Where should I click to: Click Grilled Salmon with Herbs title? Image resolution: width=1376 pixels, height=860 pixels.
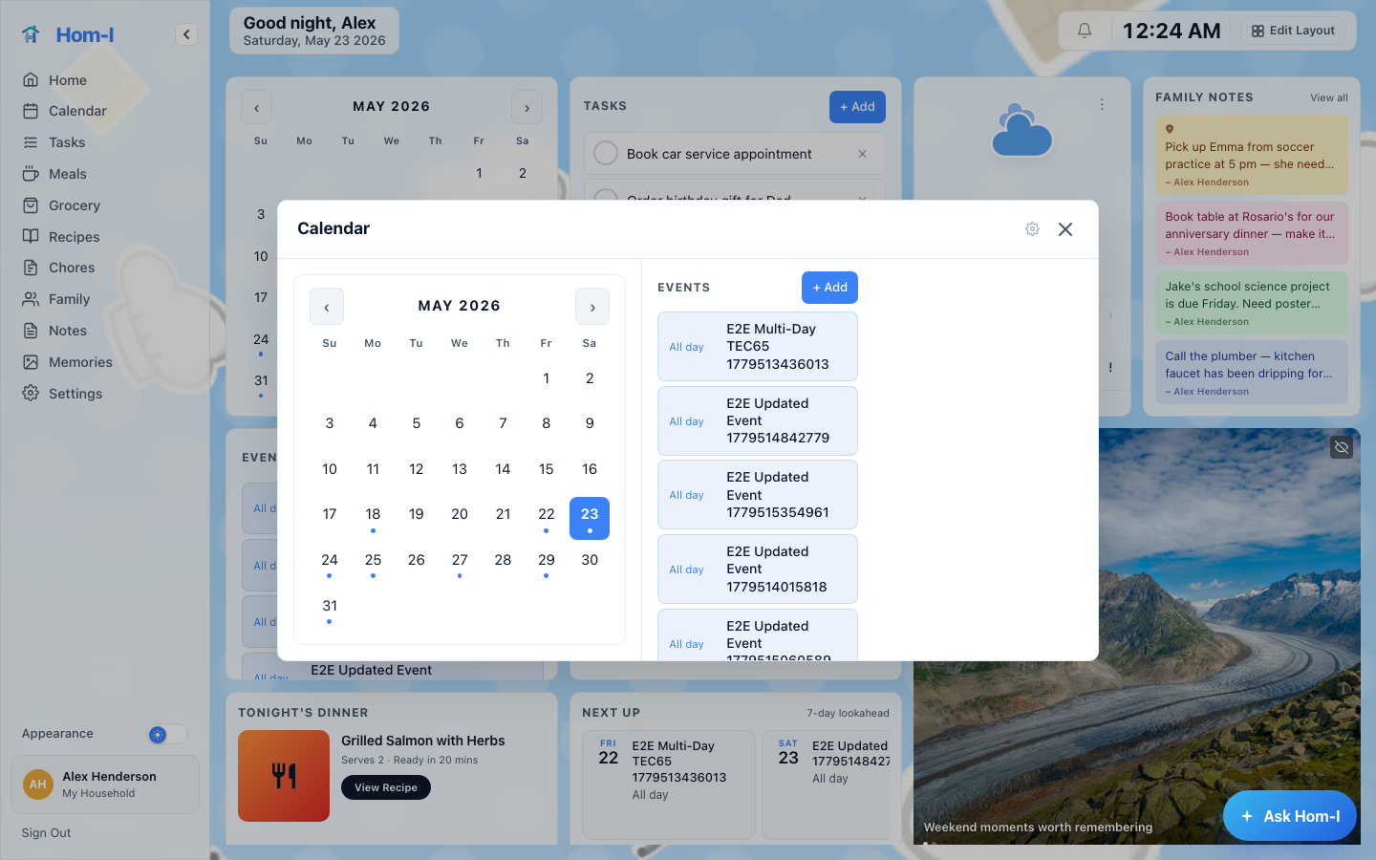[423, 741]
